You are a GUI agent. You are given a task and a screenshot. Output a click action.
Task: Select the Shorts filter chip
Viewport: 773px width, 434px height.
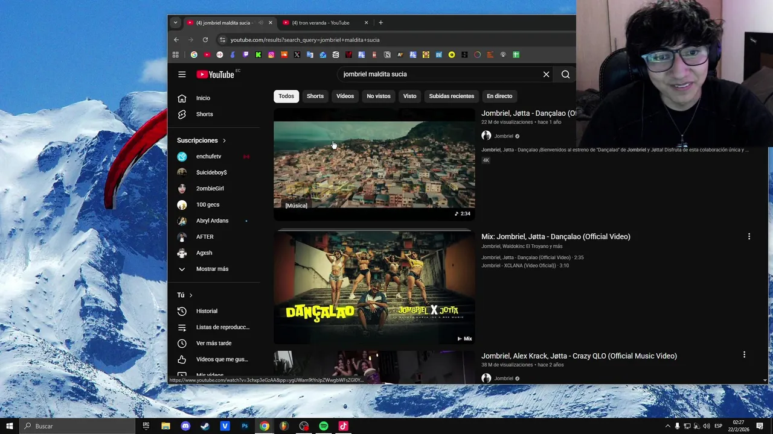click(x=315, y=96)
